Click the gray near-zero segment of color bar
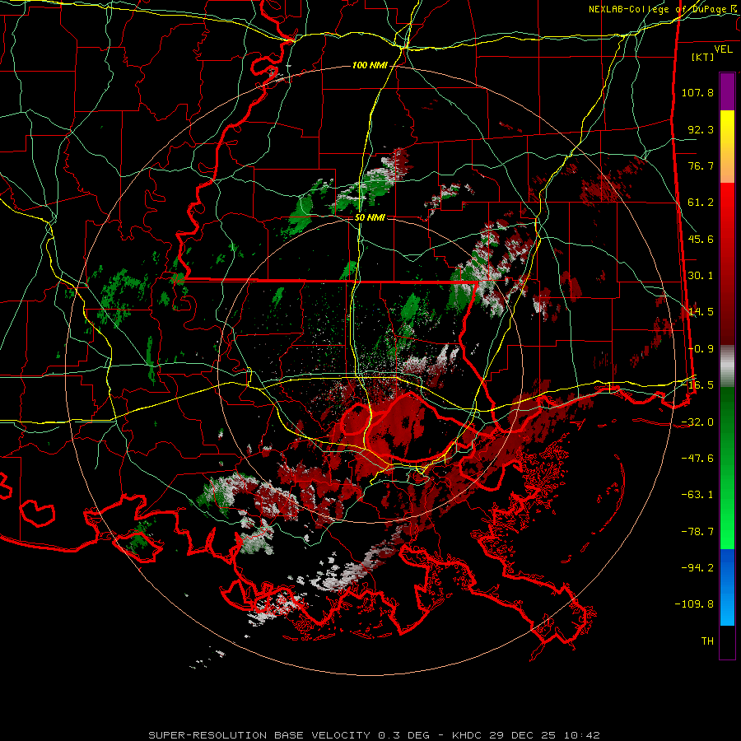This screenshot has height=741, width=741. click(727, 366)
